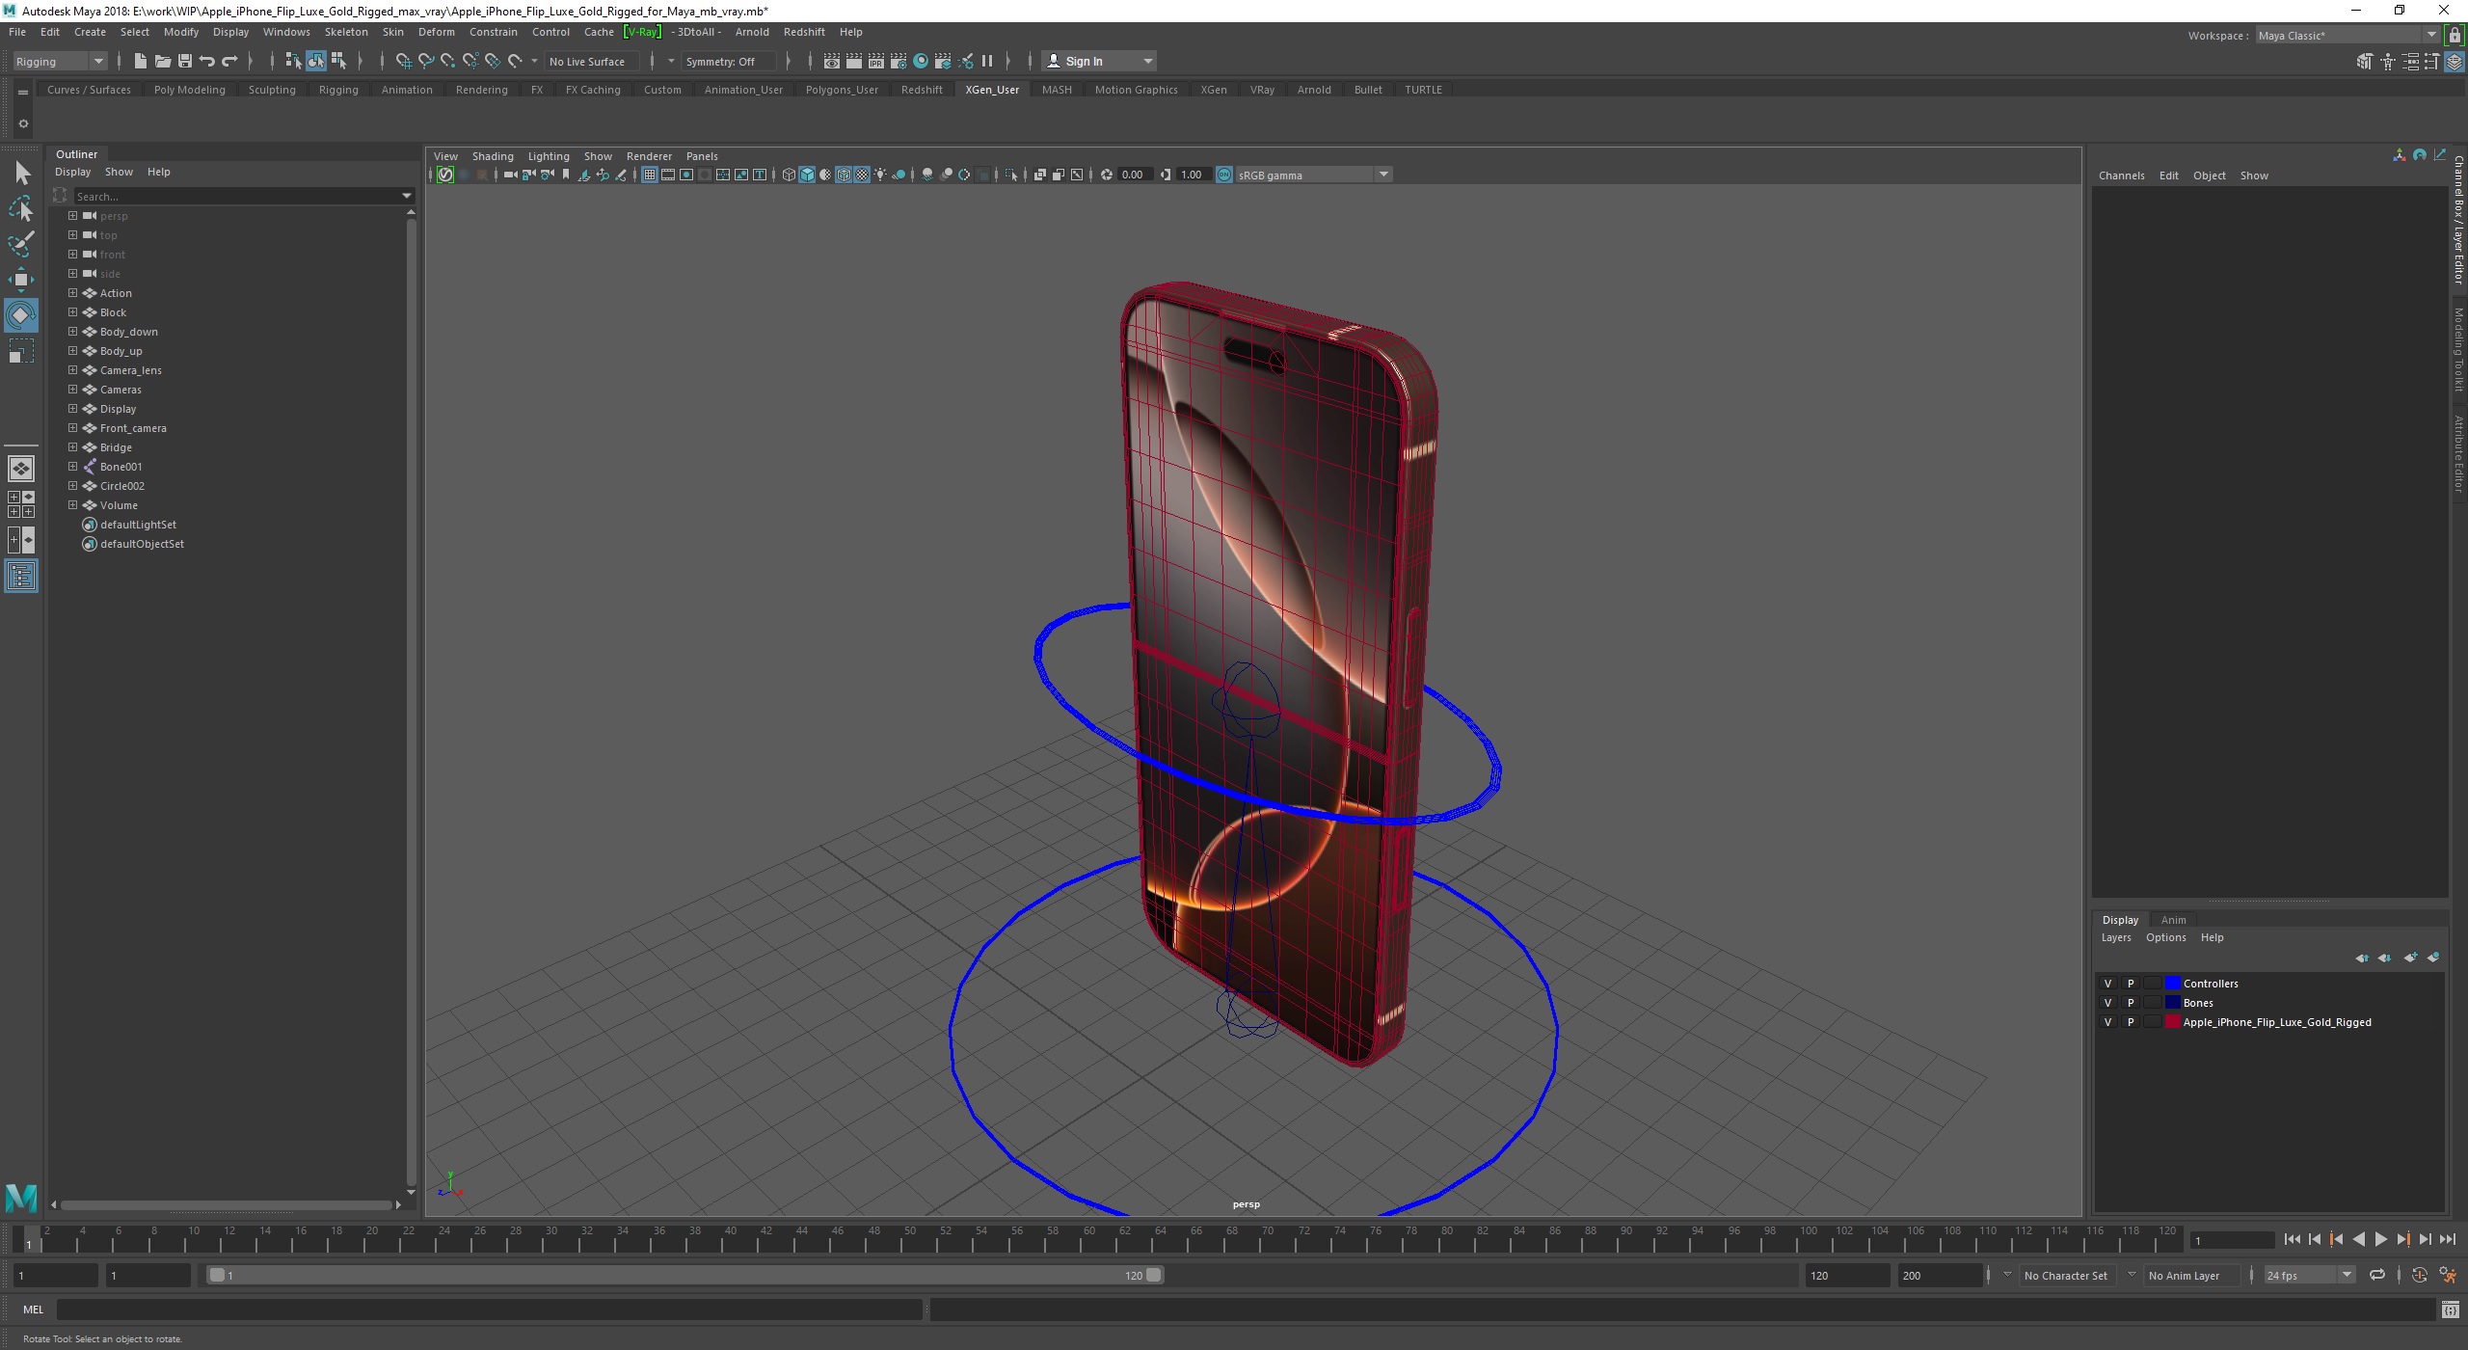Image resolution: width=2468 pixels, height=1350 pixels.
Task: Move selected layer up icon
Action: click(2362, 958)
